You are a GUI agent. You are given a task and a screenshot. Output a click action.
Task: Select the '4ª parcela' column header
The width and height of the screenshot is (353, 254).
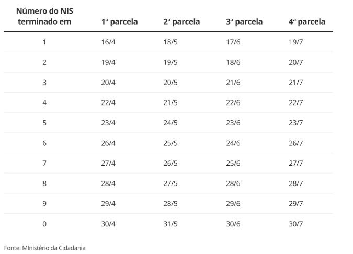(306, 22)
